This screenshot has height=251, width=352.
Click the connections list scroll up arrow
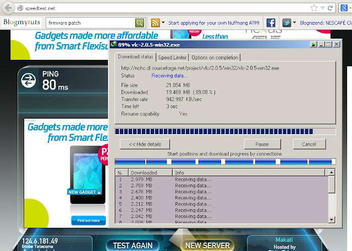[x=332, y=172]
